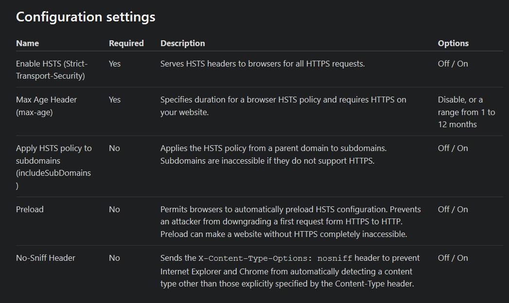509x303 pixels.
Task: Click the X-Content-Type-Options: nosniff code text
Action: [x=275, y=258]
